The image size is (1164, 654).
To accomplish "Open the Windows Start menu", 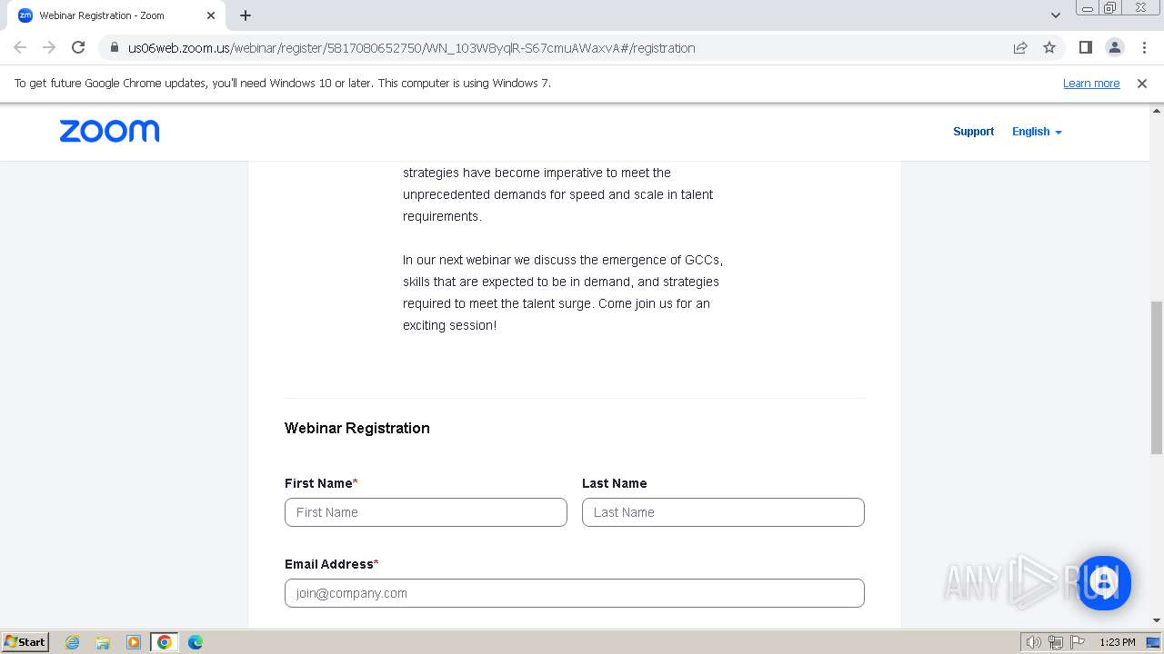I will click(x=25, y=642).
